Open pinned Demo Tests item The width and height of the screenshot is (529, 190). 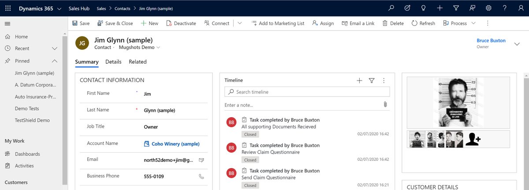click(27, 109)
